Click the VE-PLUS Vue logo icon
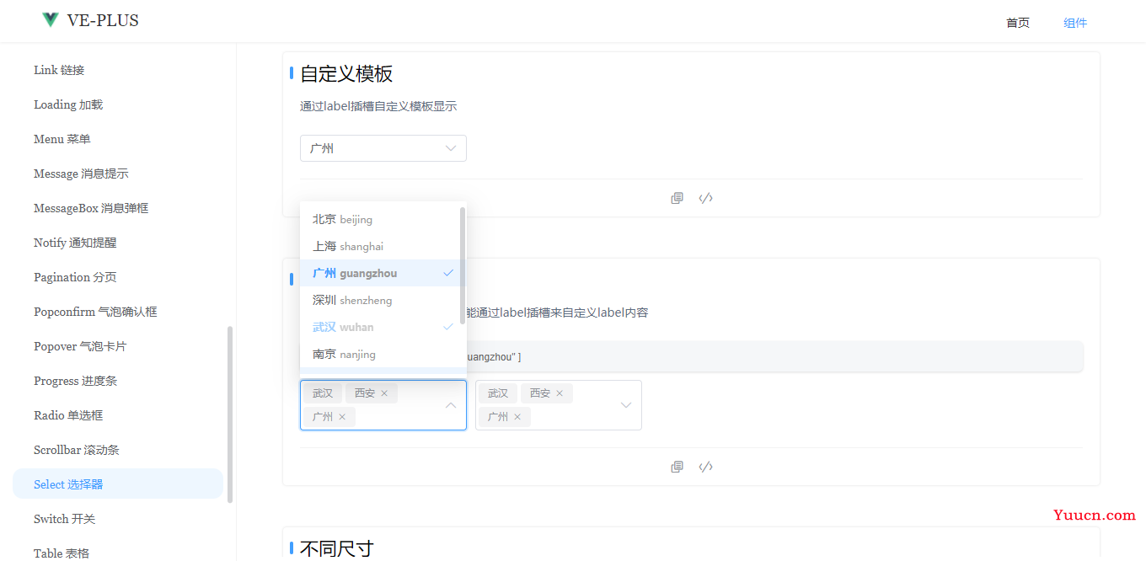Viewport: 1146px width, 561px height. coord(51,20)
